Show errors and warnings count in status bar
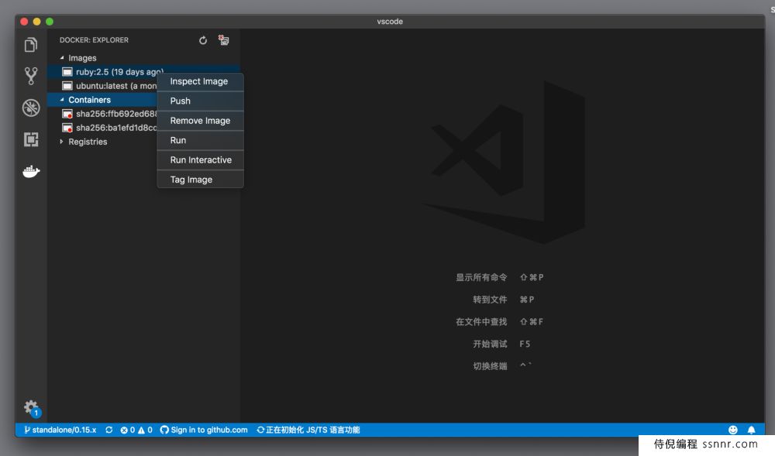 point(136,430)
